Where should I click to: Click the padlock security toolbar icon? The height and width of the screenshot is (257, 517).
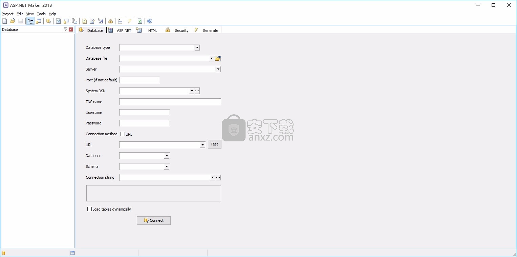[x=110, y=21]
